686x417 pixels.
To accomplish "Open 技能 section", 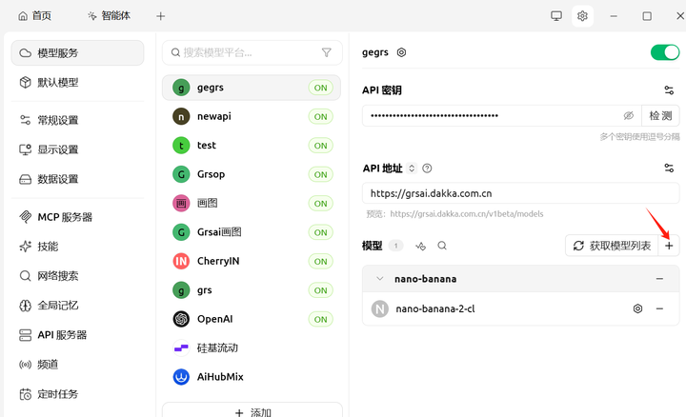I will (77, 247).
